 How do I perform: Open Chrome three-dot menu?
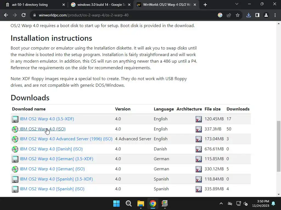click(275, 15)
